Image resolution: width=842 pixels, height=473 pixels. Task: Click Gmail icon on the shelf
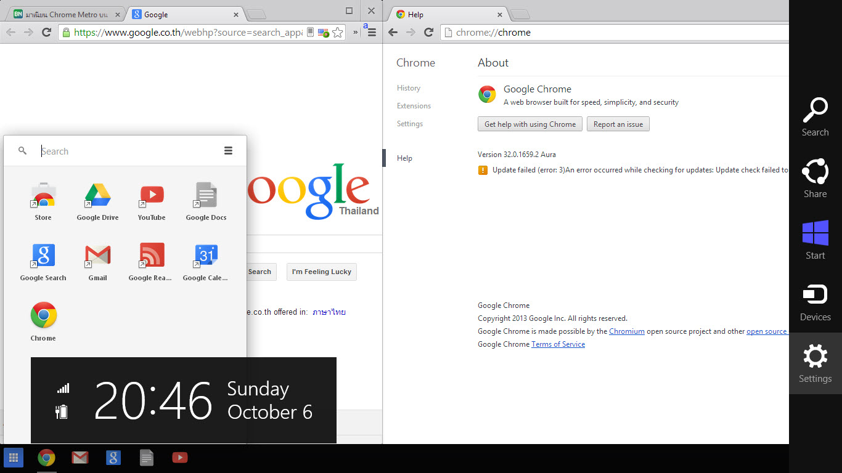click(80, 458)
